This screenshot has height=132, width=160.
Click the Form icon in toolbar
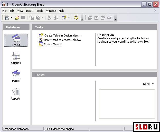pyautogui.click(x=64, y=18)
